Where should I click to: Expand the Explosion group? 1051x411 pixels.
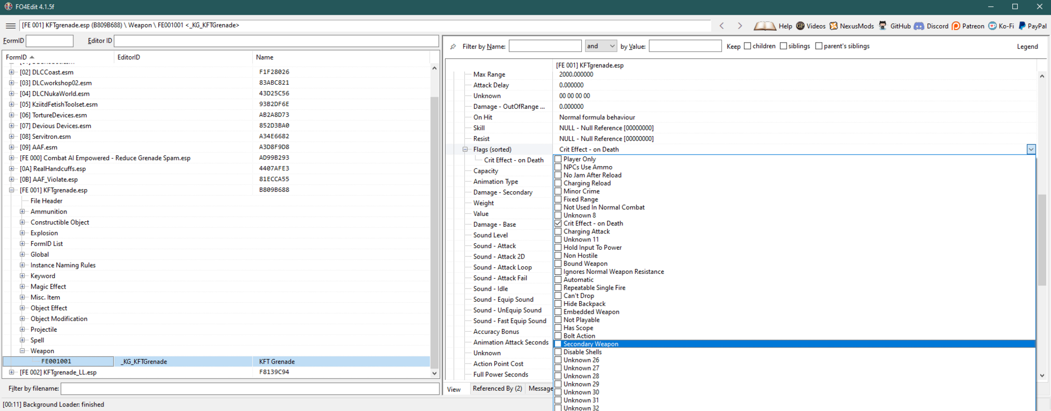(22, 233)
